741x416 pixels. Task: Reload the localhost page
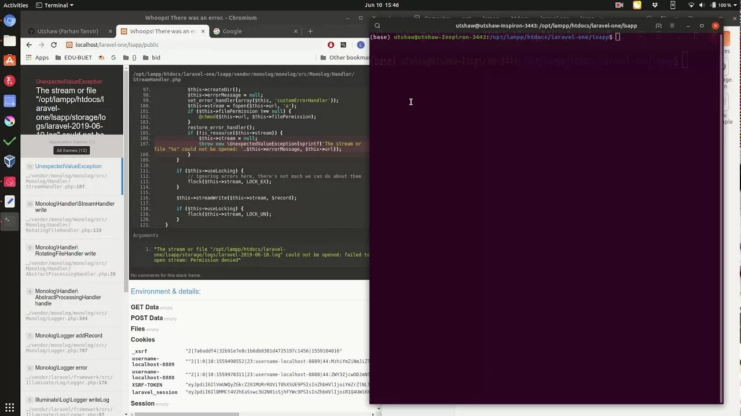[x=54, y=44]
